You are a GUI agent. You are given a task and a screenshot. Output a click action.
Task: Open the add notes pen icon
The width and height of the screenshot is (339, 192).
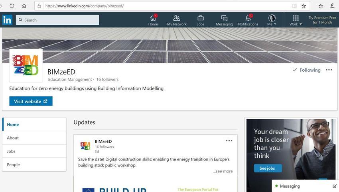coord(333,6)
